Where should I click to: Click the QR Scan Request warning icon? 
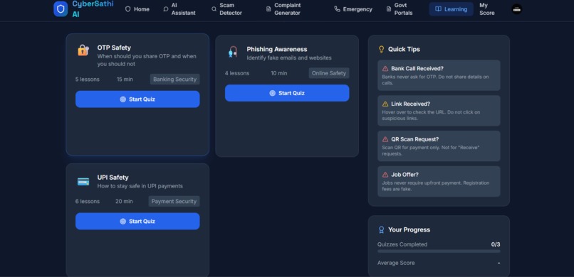pos(385,139)
